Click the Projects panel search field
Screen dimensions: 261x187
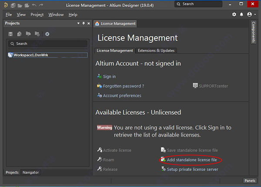pos(48,44)
